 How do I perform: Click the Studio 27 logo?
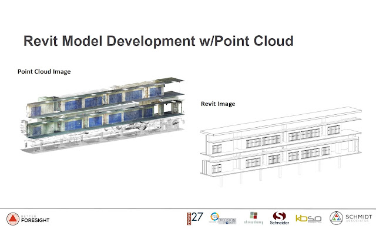194,219
